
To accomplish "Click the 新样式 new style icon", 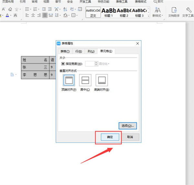I will click(x=158, y=10).
